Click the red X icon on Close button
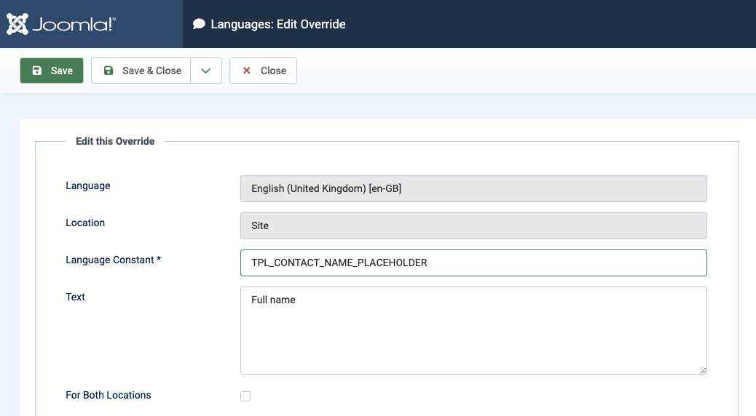 tap(246, 71)
